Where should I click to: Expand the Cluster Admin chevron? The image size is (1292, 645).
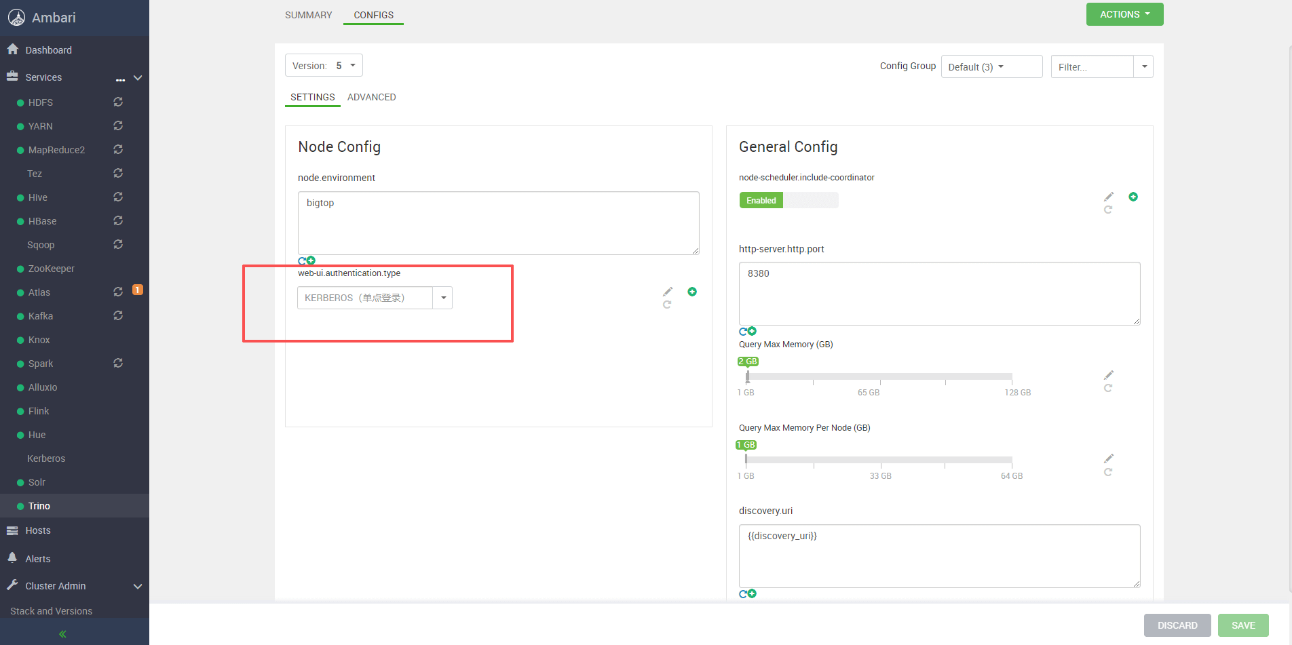pyautogui.click(x=138, y=586)
